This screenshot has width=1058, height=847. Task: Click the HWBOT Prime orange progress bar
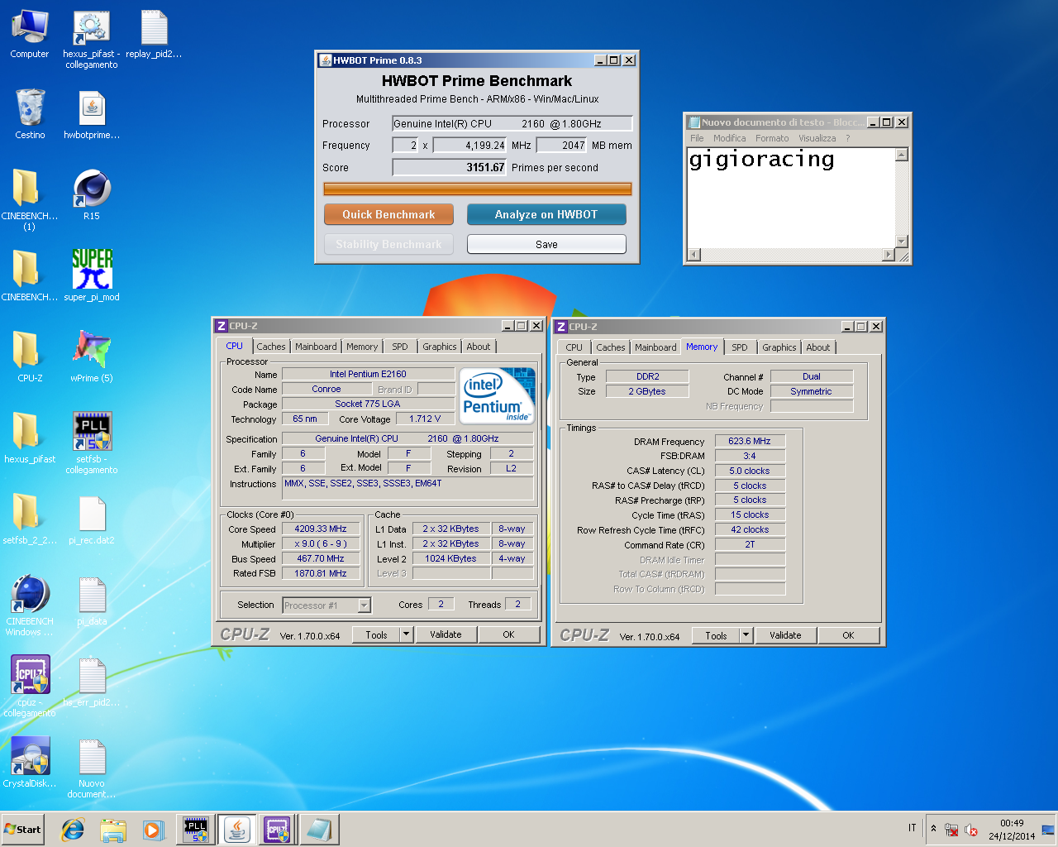(477, 189)
